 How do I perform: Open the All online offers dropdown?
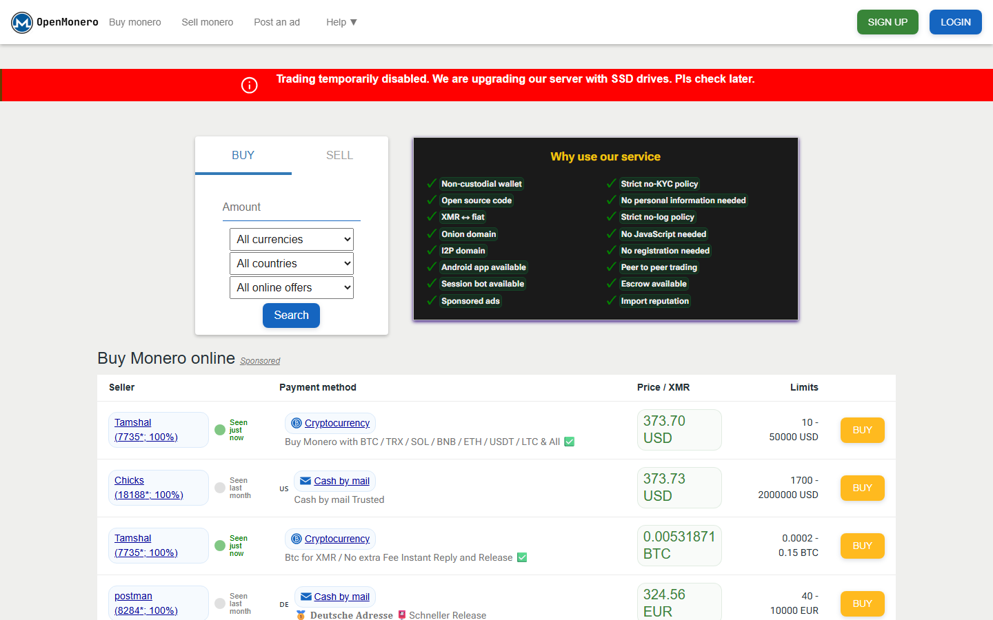click(x=292, y=287)
